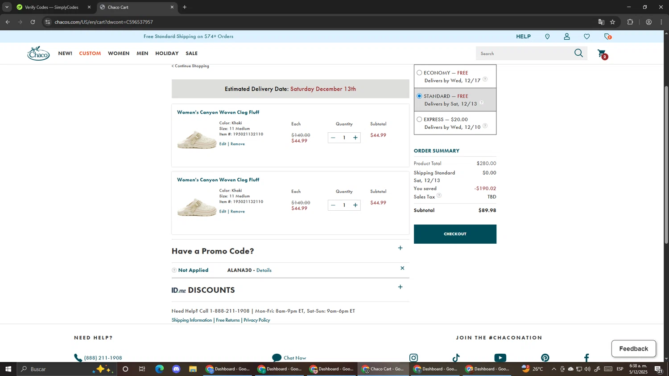Select Standard free shipping option
This screenshot has width=669, height=376.
tap(419, 96)
